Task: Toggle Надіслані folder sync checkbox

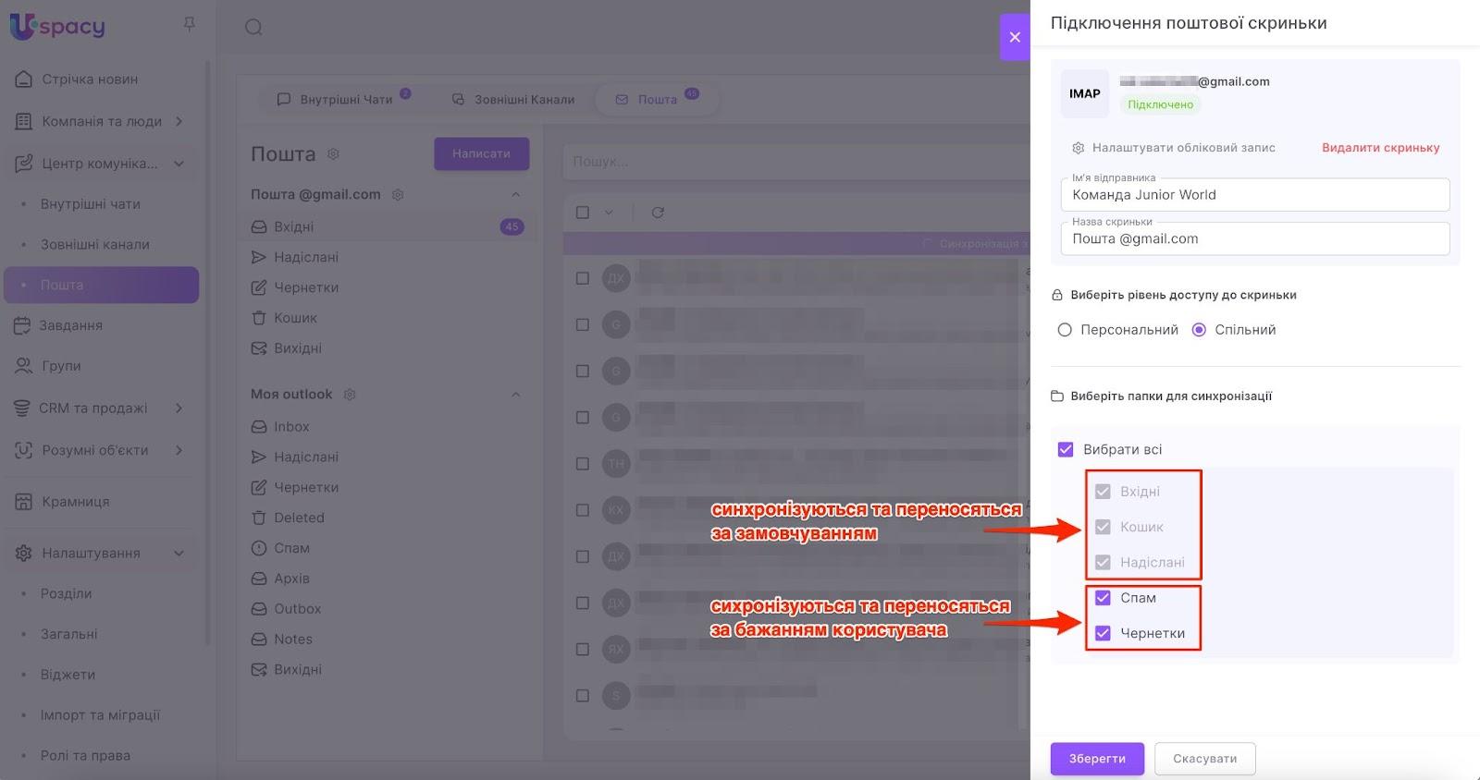Action: click(x=1103, y=562)
